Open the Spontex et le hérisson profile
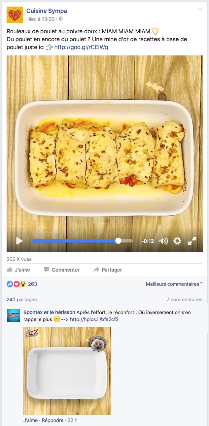The image size is (209, 426). pos(49,312)
